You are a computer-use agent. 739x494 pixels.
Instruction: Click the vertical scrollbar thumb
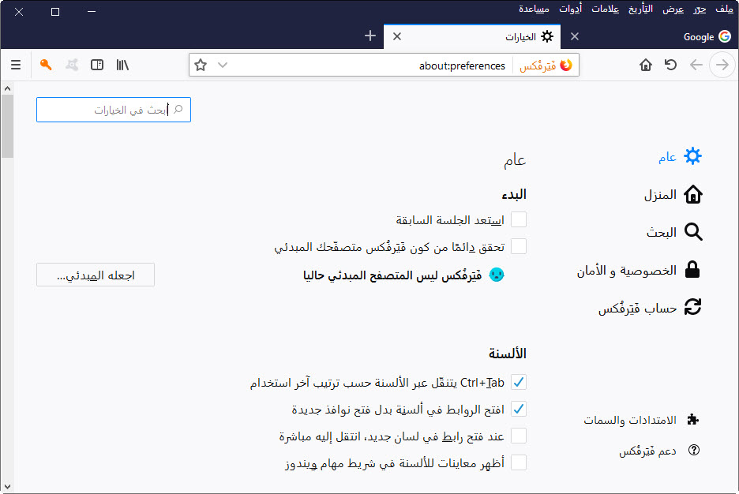[7, 126]
